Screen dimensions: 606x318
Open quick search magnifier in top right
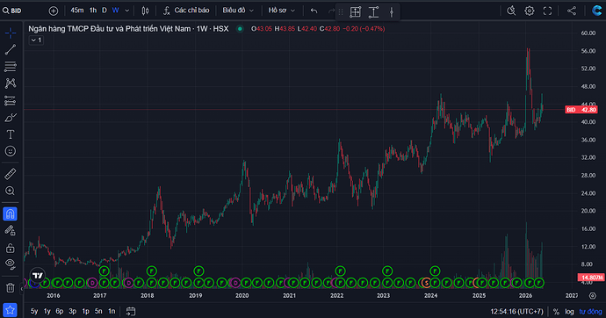511,11
